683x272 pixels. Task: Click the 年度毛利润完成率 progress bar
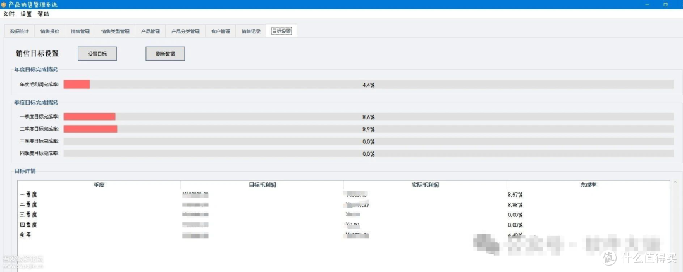click(x=369, y=85)
